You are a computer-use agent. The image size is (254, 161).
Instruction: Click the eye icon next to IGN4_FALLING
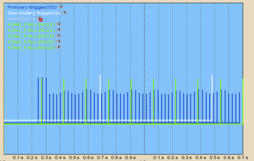pos(58,47)
